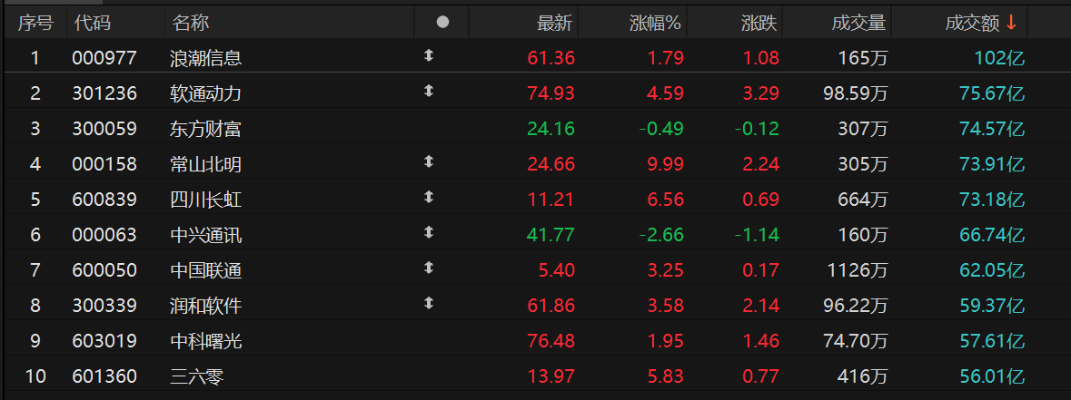
Task: Select stock name 浪潮信息
Action: click(x=205, y=58)
